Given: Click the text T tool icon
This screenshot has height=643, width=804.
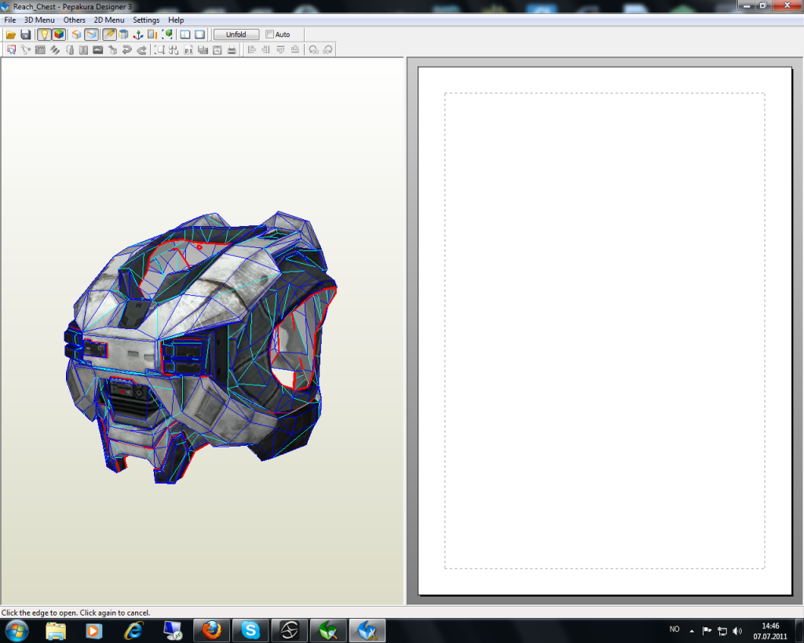Looking at the screenshot, I should (83, 49).
